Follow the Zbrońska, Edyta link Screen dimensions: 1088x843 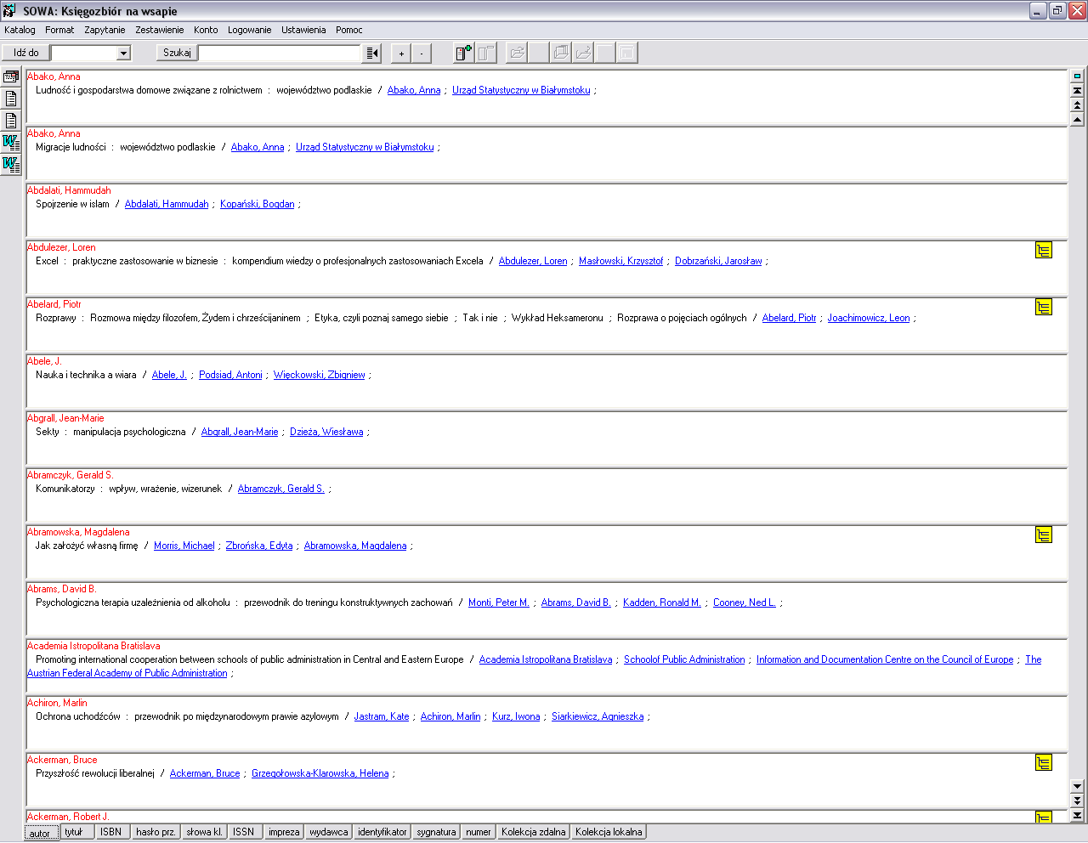[259, 546]
